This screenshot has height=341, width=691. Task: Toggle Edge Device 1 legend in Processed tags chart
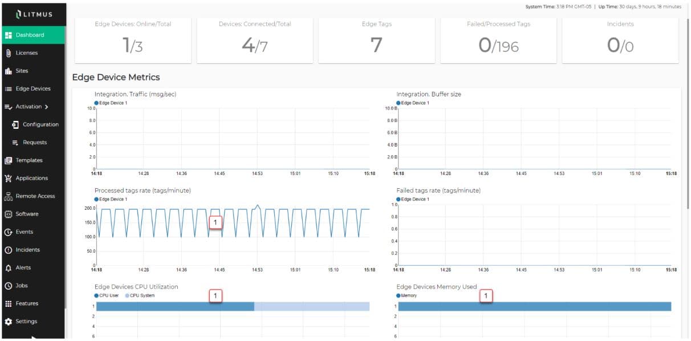[111, 199]
